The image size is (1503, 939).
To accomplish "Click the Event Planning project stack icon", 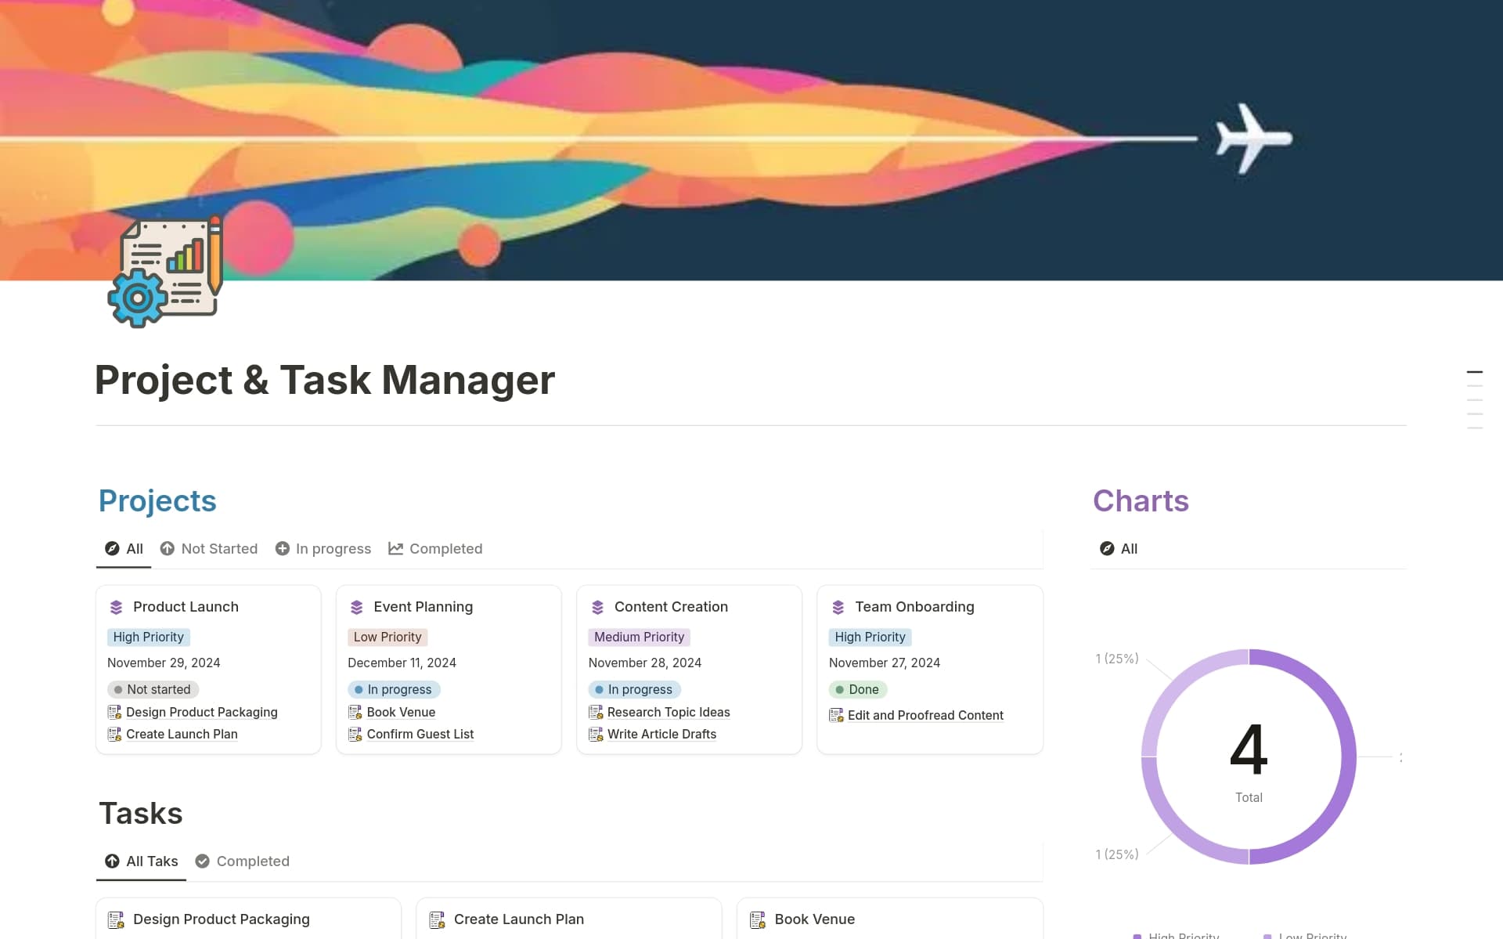I will pos(357,607).
